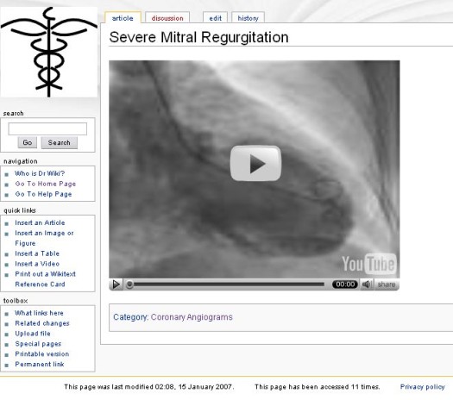Click the small play icon in player bar

coord(116,284)
